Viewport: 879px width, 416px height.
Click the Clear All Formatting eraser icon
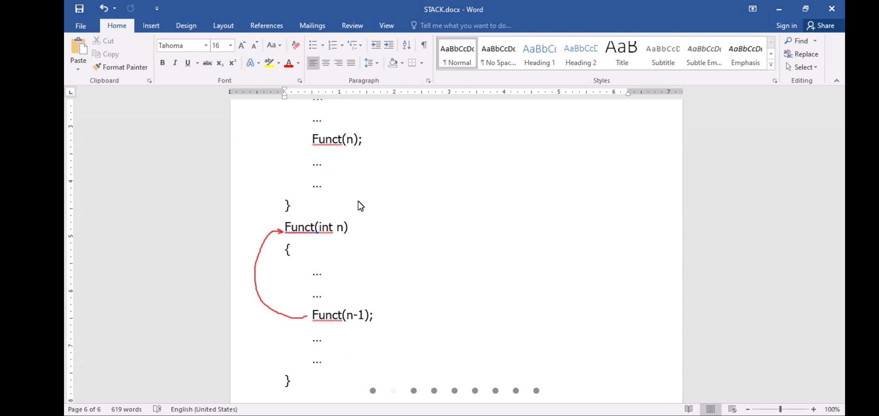pyautogui.click(x=296, y=45)
